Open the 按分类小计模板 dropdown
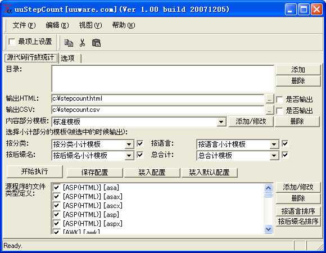326x253 pixels. (x=129, y=144)
